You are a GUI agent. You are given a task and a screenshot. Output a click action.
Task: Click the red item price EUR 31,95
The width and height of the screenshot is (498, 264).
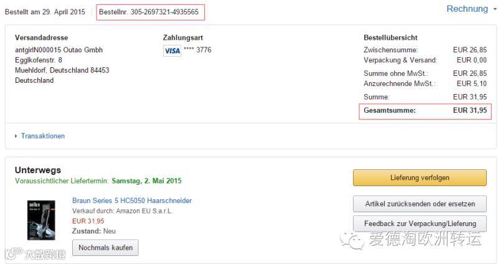click(88, 221)
